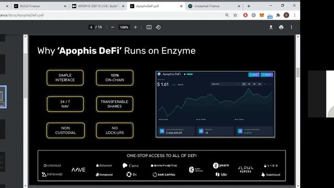Click the Rari Capital logo
This screenshot has width=334, height=188.
click(164, 174)
